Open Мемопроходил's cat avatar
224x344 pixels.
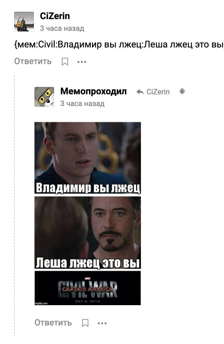click(x=44, y=97)
